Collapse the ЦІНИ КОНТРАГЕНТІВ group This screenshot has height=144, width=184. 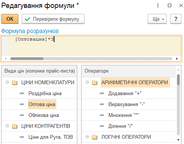[7, 126]
